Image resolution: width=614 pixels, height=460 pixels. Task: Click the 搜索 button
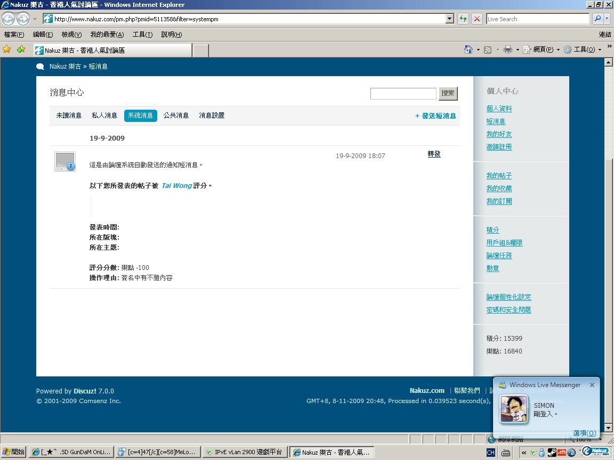pyautogui.click(x=448, y=93)
